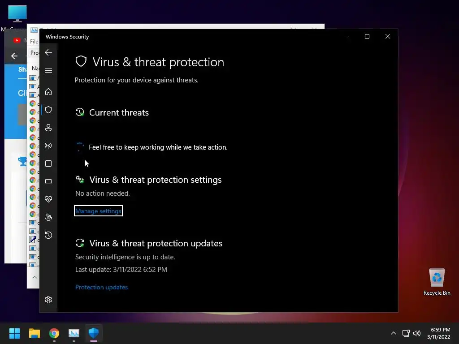This screenshot has height=344, width=459.
Task: Click back arrow in the Chrome window behind
Action: (x=14, y=56)
